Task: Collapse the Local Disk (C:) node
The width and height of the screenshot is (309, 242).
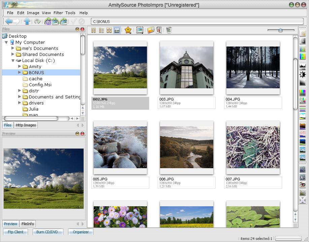Action: 13,61
